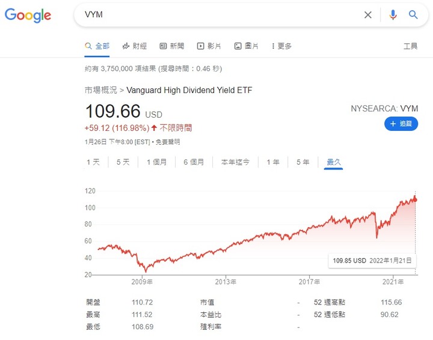The image size is (433, 340).
Task: Open the Vanguard High Dividend Yield ETF link
Action: click(x=189, y=90)
